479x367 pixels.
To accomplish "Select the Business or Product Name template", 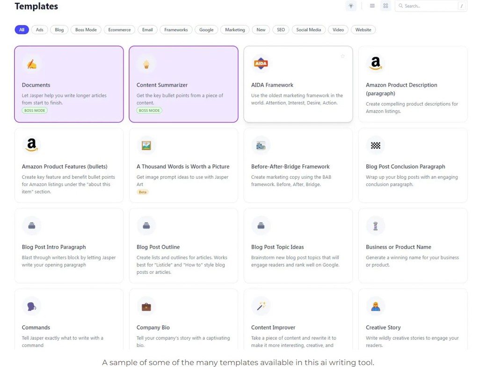I will pos(413,246).
